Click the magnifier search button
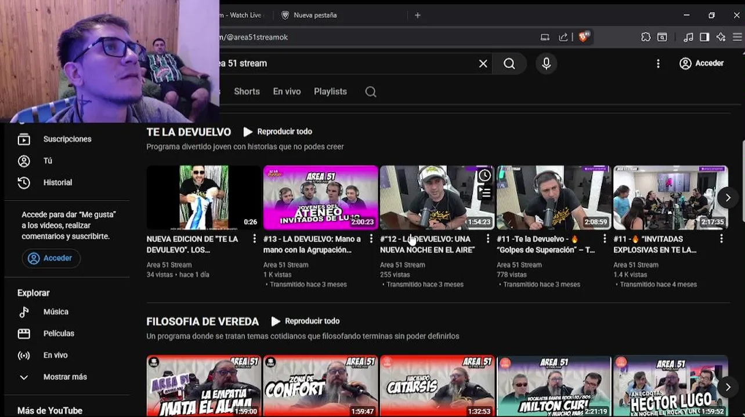Viewport: 745px width, 417px height. [509, 64]
